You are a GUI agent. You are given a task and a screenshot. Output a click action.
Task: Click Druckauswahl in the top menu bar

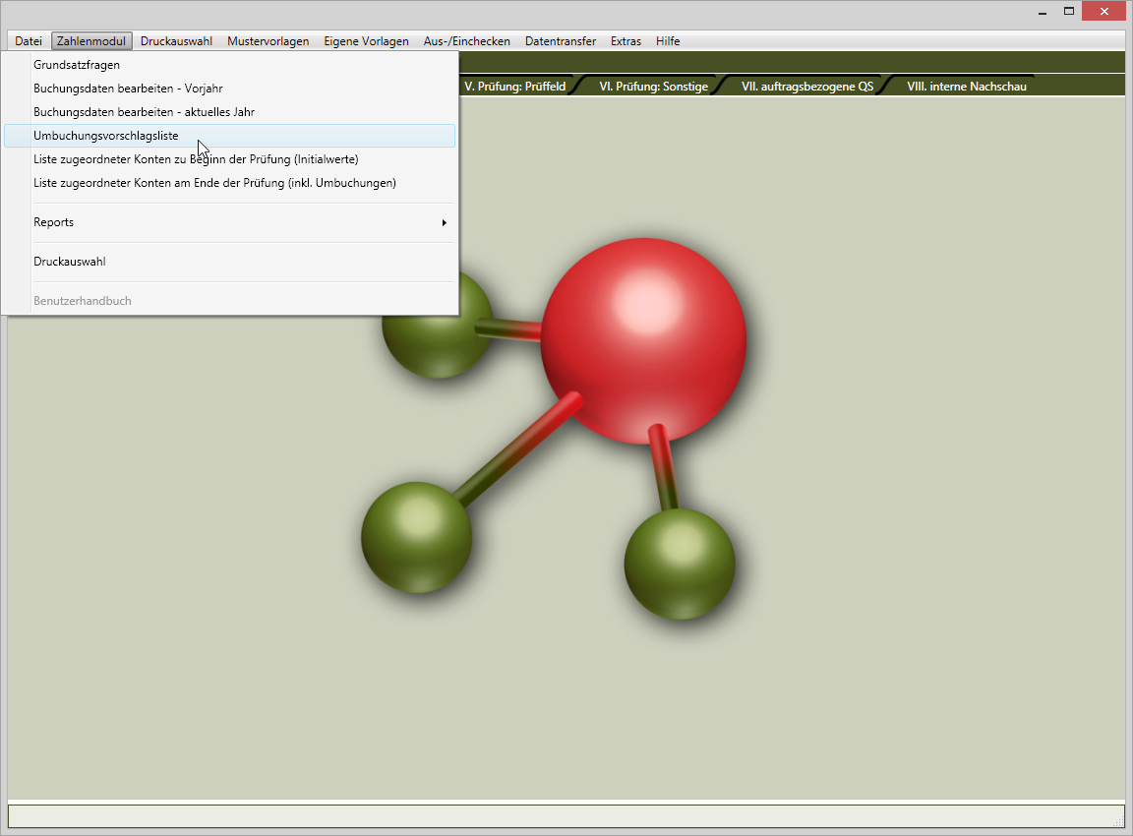(x=176, y=41)
